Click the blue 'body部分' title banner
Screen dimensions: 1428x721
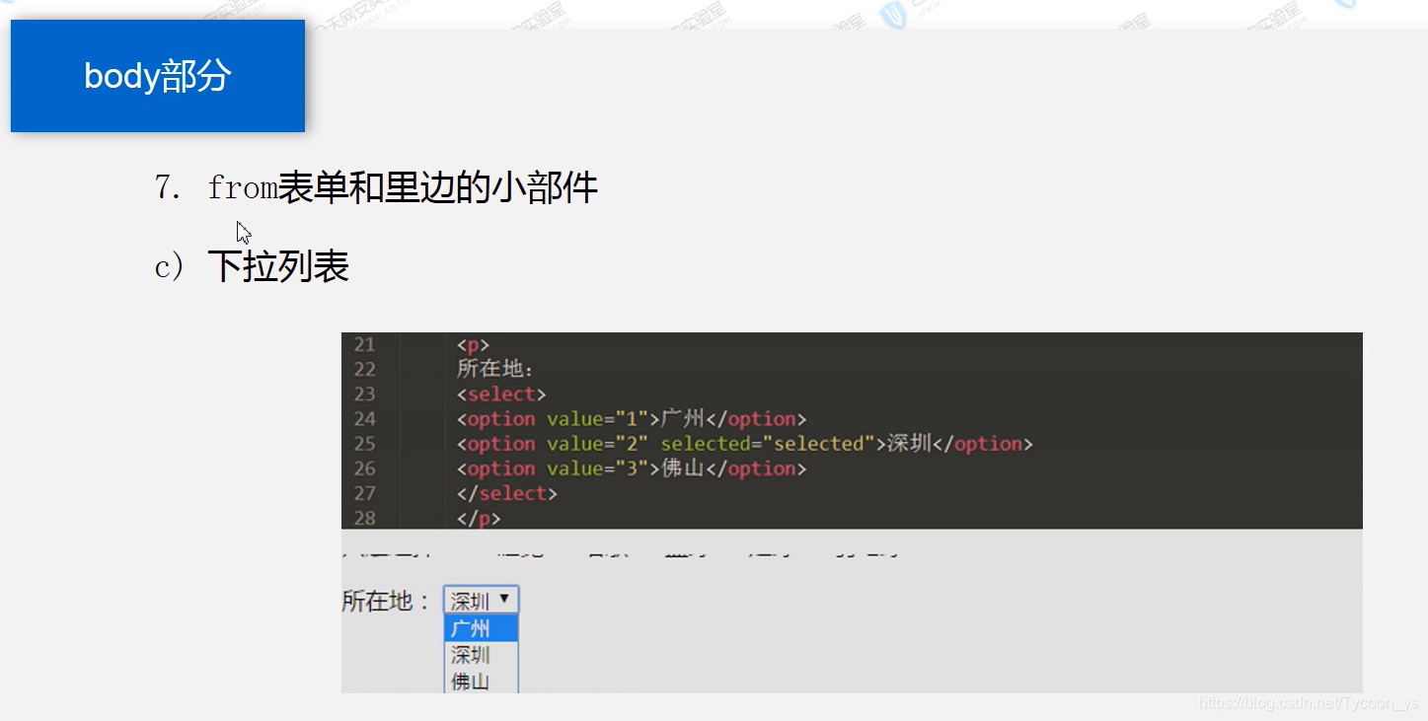click(x=158, y=76)
